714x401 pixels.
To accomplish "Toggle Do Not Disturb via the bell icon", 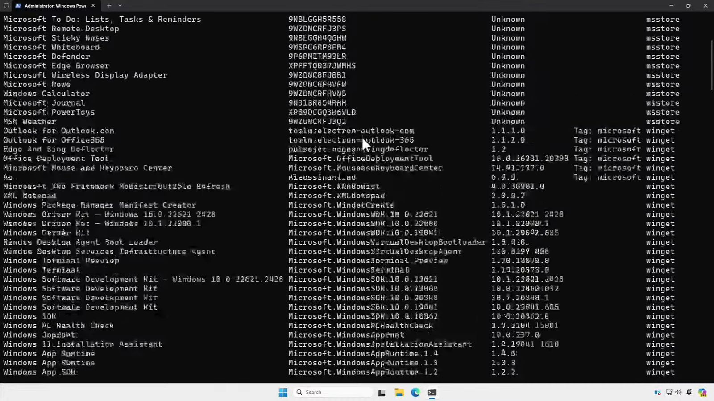I will point(689,392).
